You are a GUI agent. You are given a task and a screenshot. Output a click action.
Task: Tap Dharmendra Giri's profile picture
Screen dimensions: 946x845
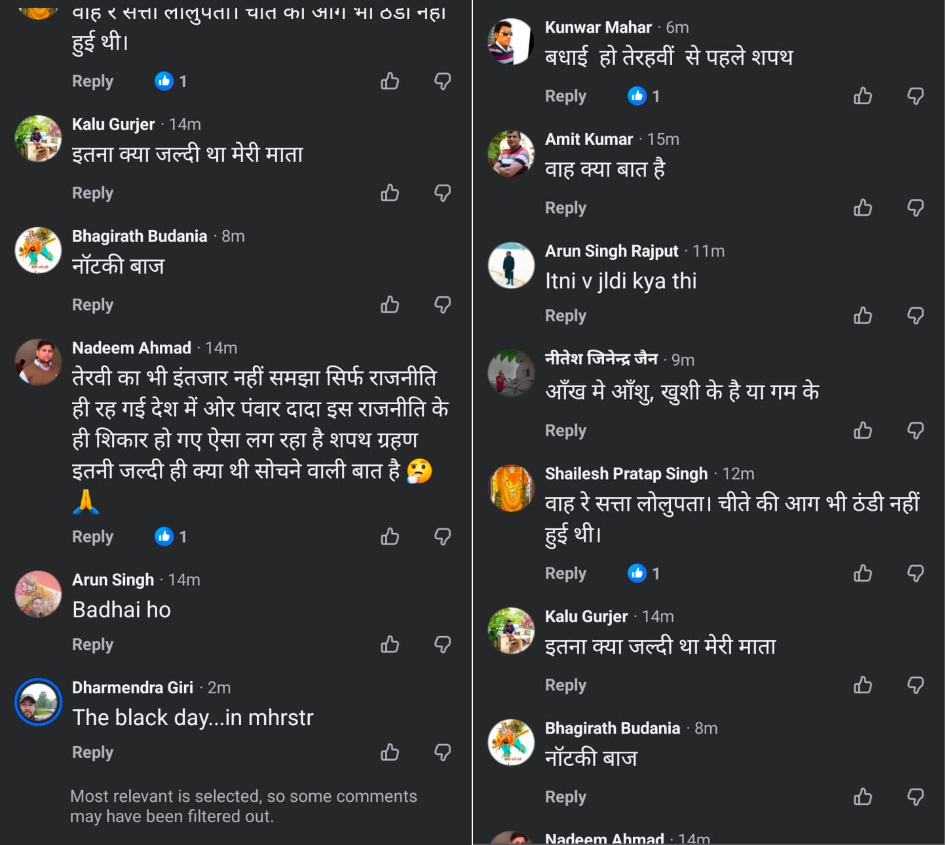38,702
